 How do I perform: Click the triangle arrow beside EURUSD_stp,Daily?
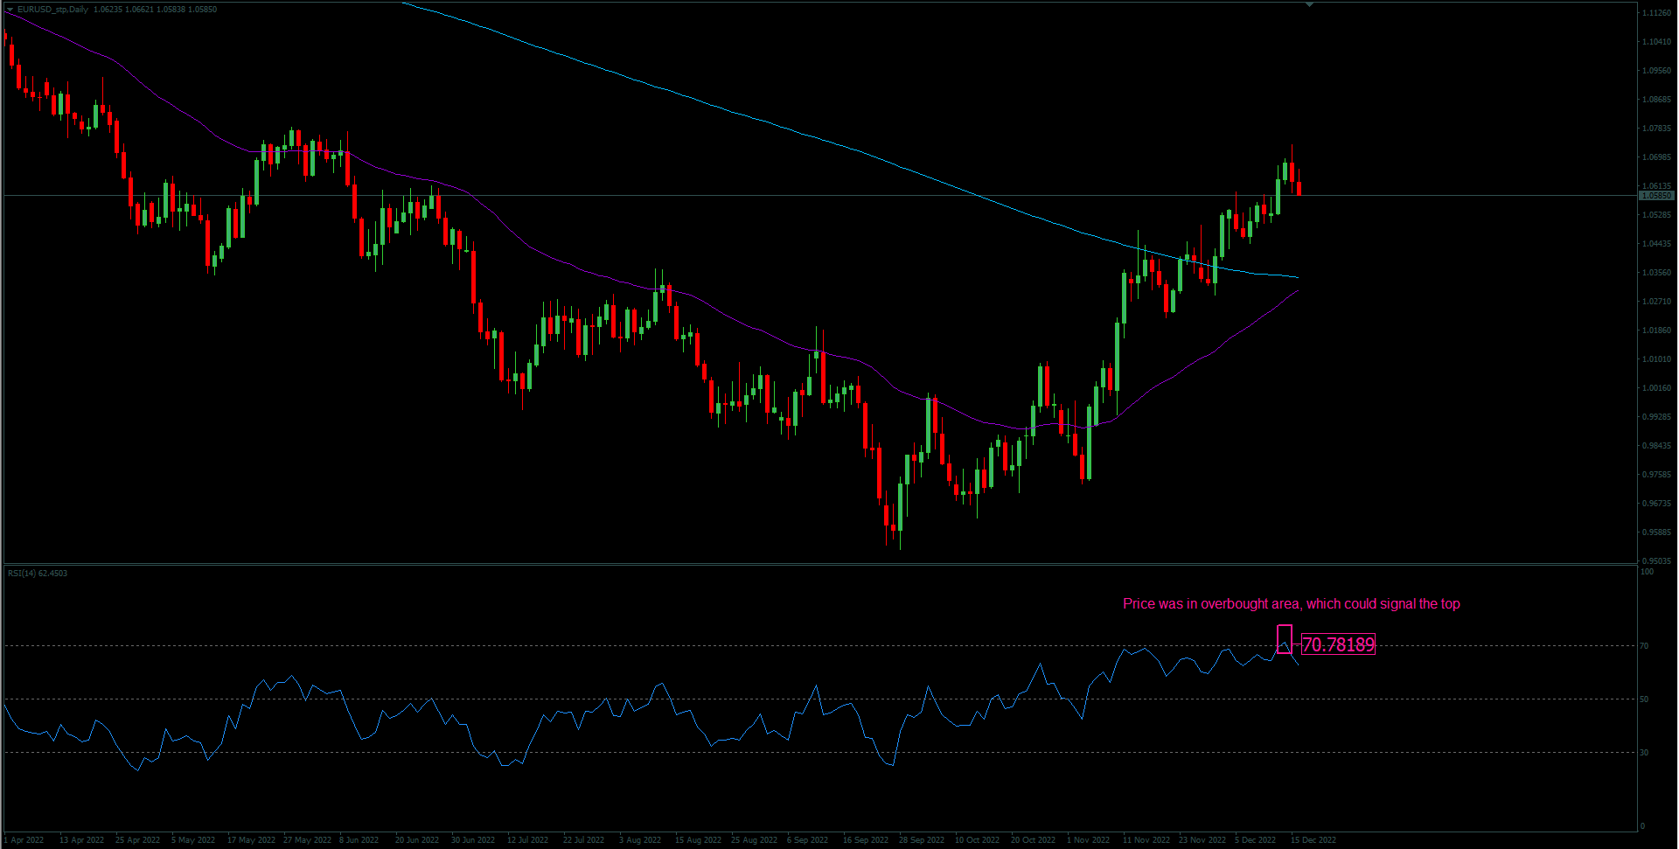pyautogui.click(x=10, y=10)
